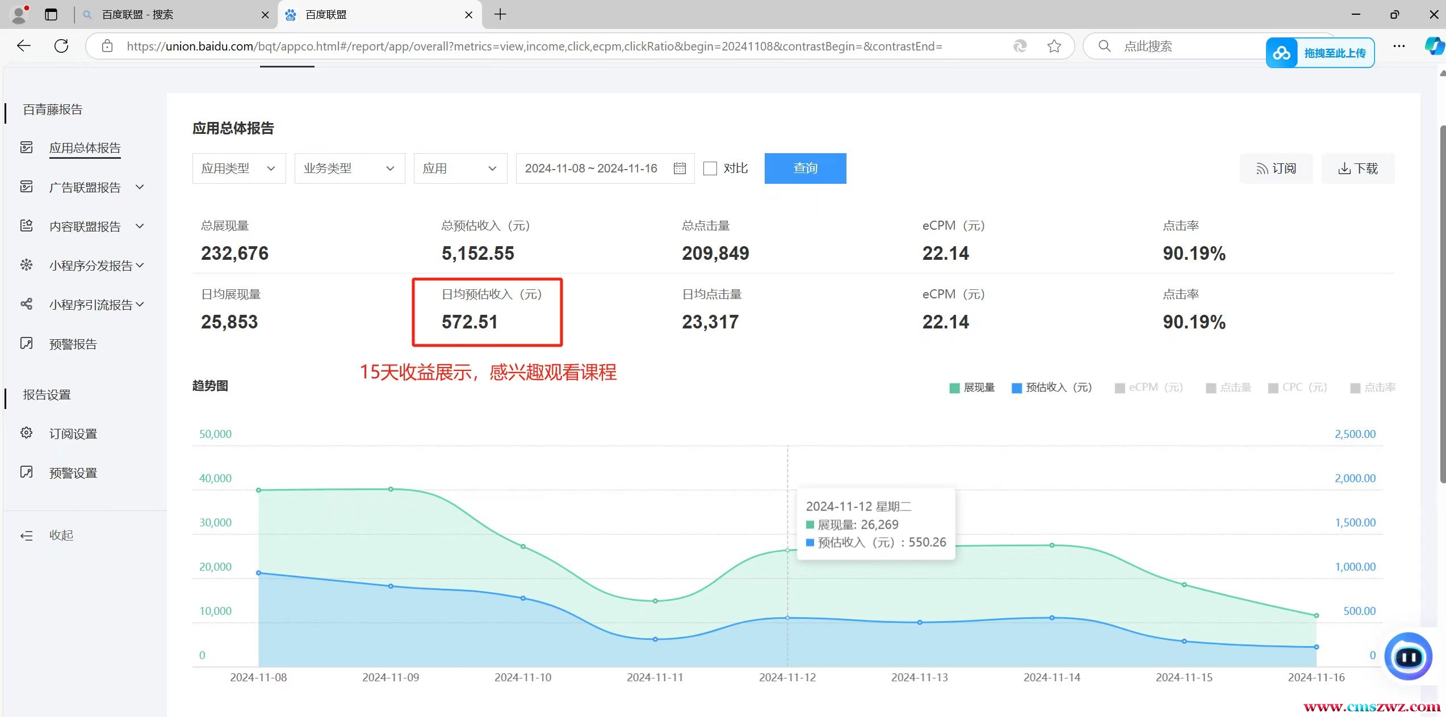Click the 拖拽至此上传 upload button
This screenshot has height=717, width=1446.
[x=1320, y=53]
